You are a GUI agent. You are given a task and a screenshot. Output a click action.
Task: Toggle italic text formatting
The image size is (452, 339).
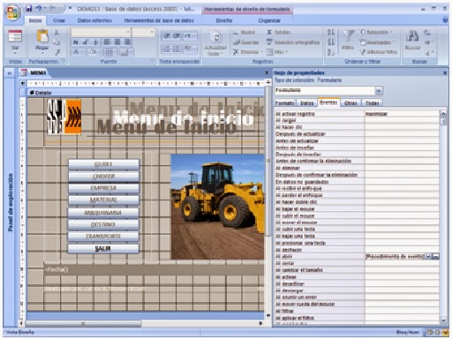pyautogui.click(x=86, y=42)
